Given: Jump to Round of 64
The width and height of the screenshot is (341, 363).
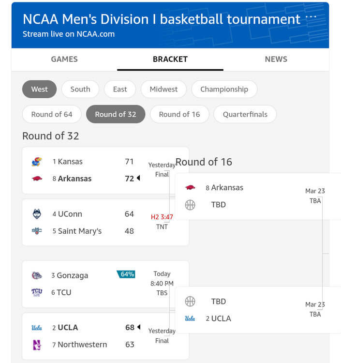Looking at the screenshot, I should [52, 114].
